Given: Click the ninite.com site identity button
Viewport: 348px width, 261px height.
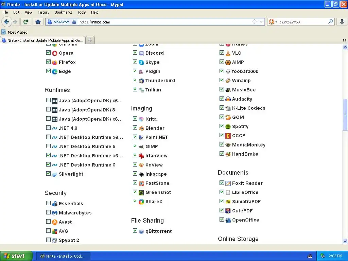Looking at the screenshot, I should 62,22.
